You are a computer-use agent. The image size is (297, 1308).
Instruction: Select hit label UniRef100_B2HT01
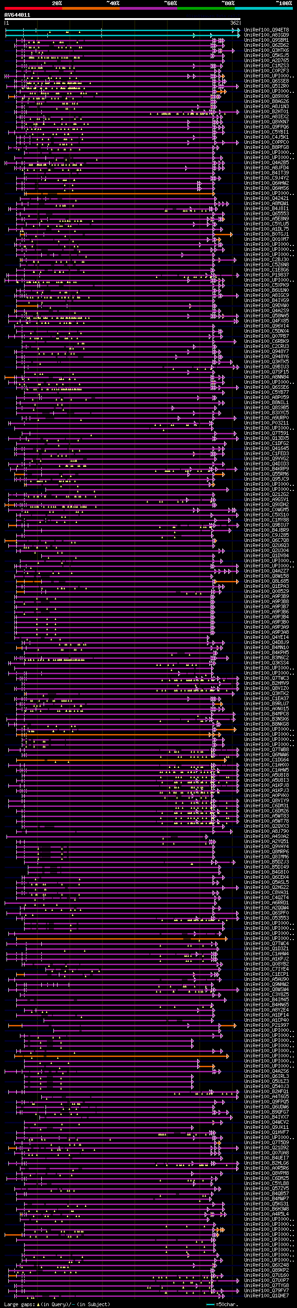pyautogui.click(x=266, y=112)
